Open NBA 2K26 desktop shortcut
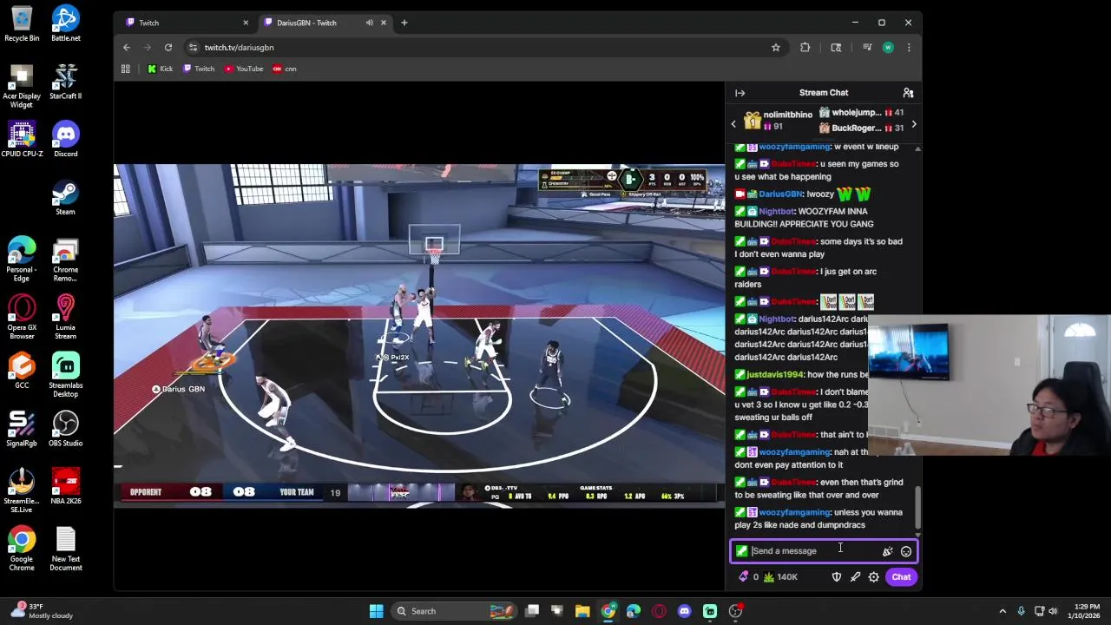Image resolution: width=1111 pixels, height=625 pixels. pyautogui.click(x=65, y=487)
